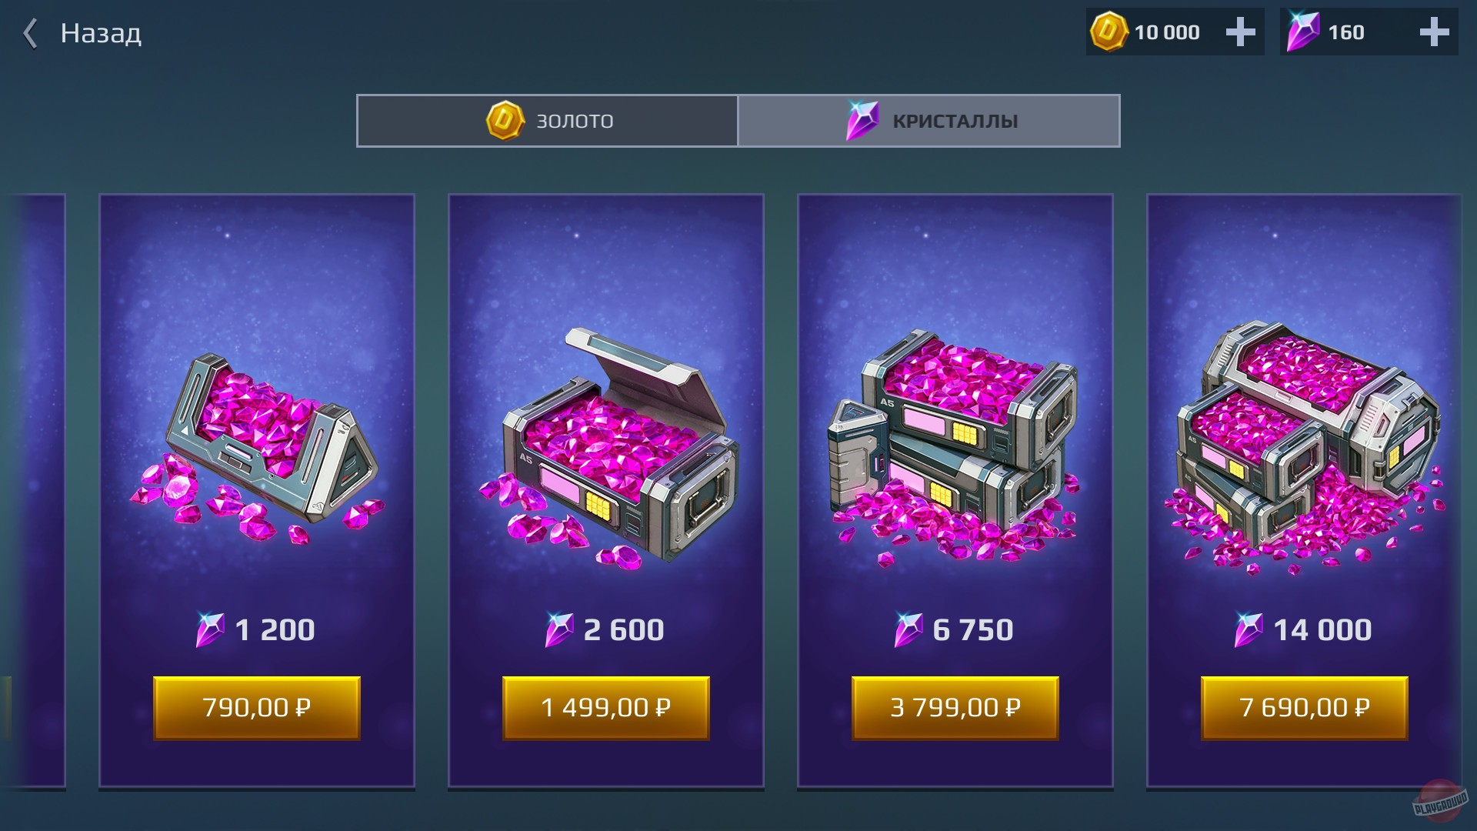
Task: Add crystals with the plus icon
Action: pyautogui.click(x=1434, y=32)
